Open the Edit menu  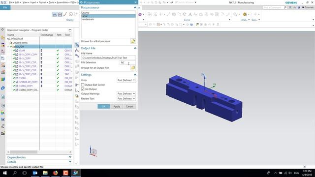coord(17,2)
